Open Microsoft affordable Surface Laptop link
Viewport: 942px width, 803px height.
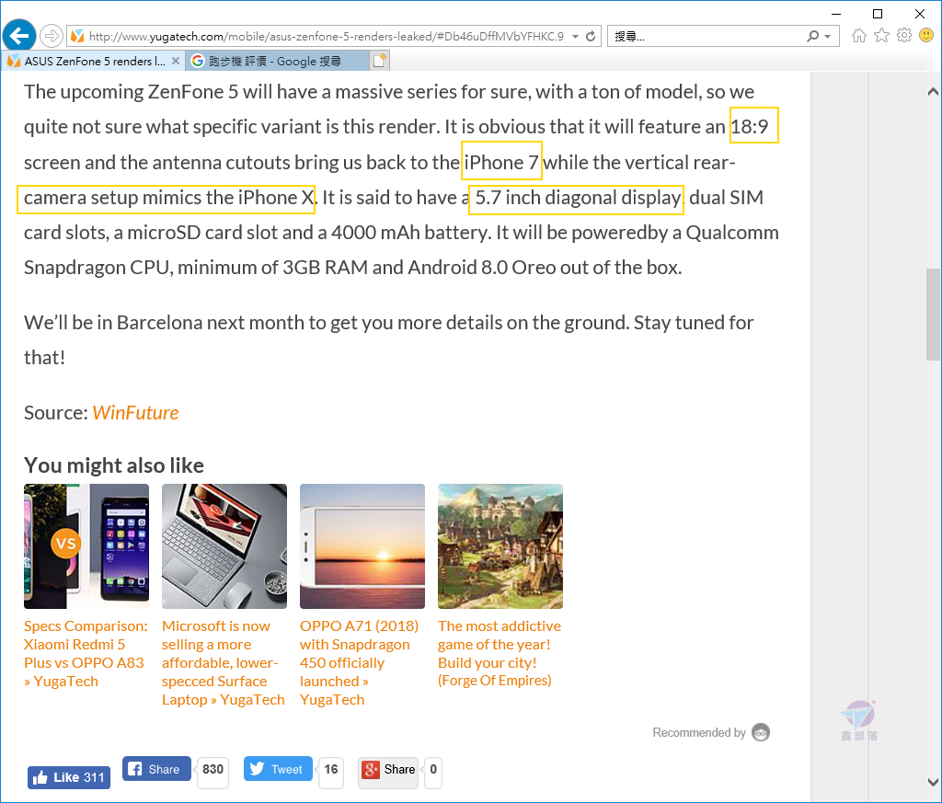pos(223,662)
